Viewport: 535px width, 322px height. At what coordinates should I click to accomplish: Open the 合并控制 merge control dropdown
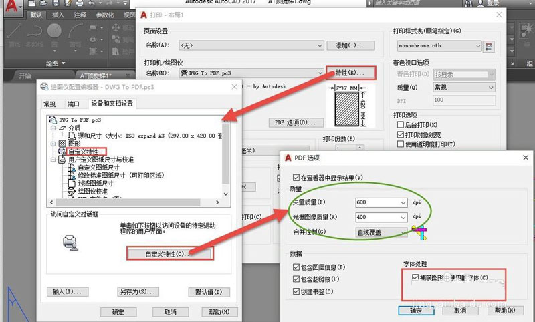pyautogui.click(x=381, y=232)
